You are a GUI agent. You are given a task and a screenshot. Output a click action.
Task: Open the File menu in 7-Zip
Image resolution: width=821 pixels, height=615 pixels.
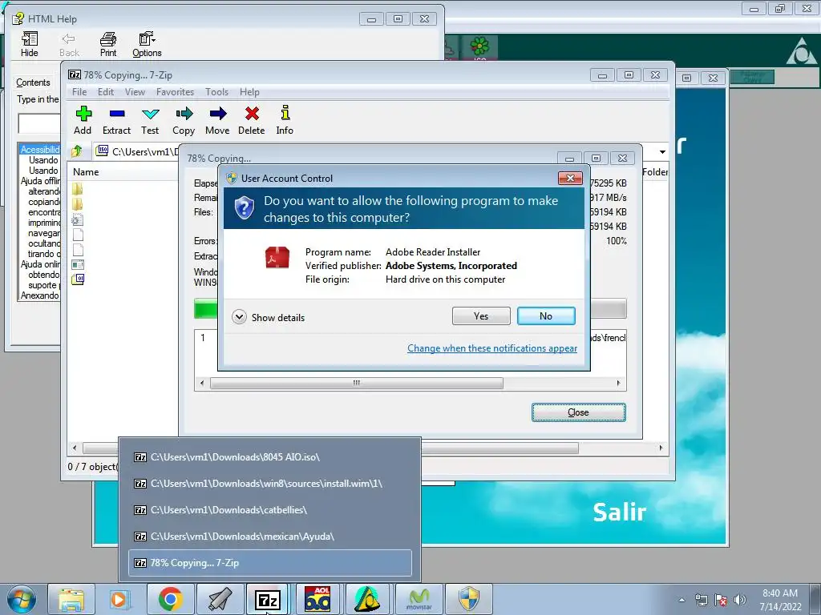click(79, 92)
